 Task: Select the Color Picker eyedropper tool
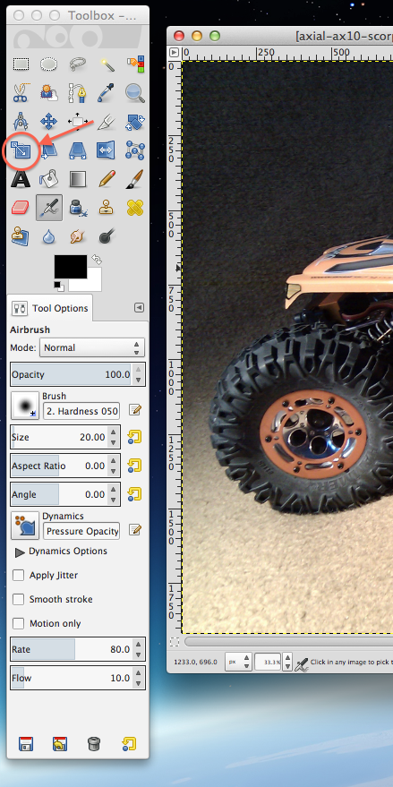tap(106, 92)
